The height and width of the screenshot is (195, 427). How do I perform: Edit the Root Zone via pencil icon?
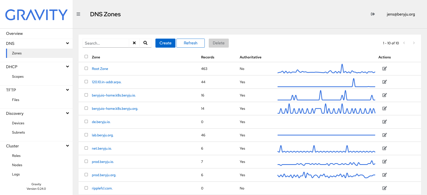click(385, 68)
